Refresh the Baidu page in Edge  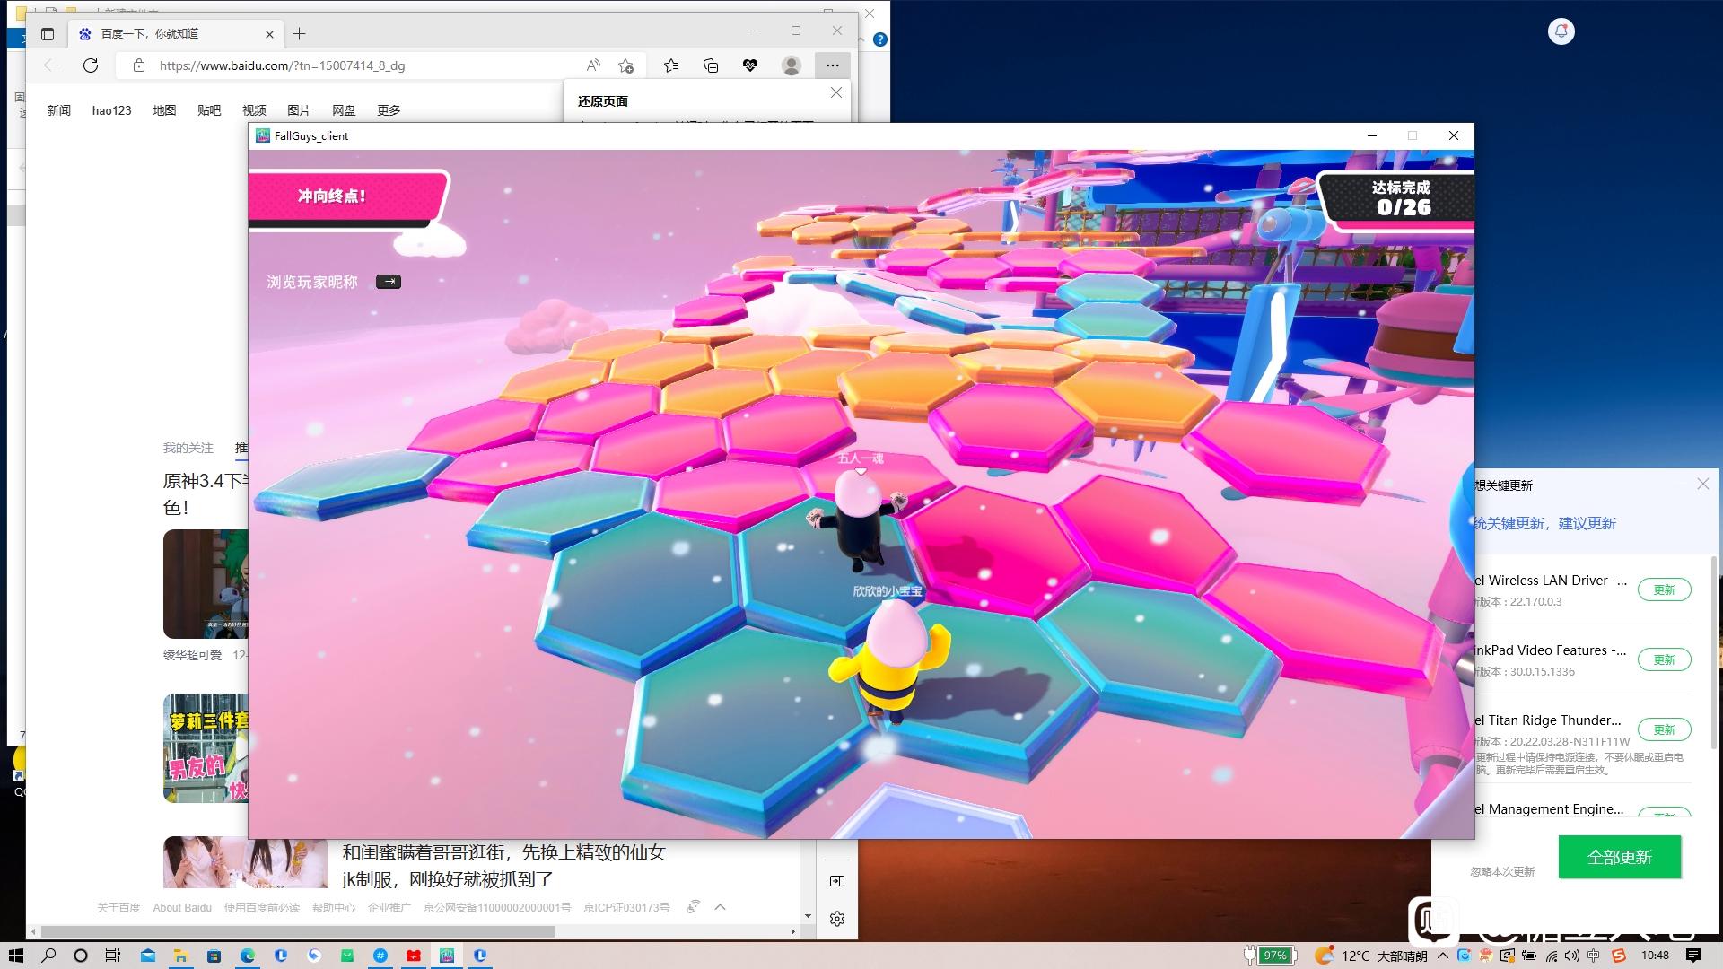pos(91,65)
